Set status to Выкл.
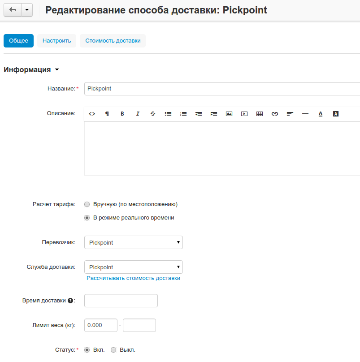The image size is (360, 362). (113, 350)
